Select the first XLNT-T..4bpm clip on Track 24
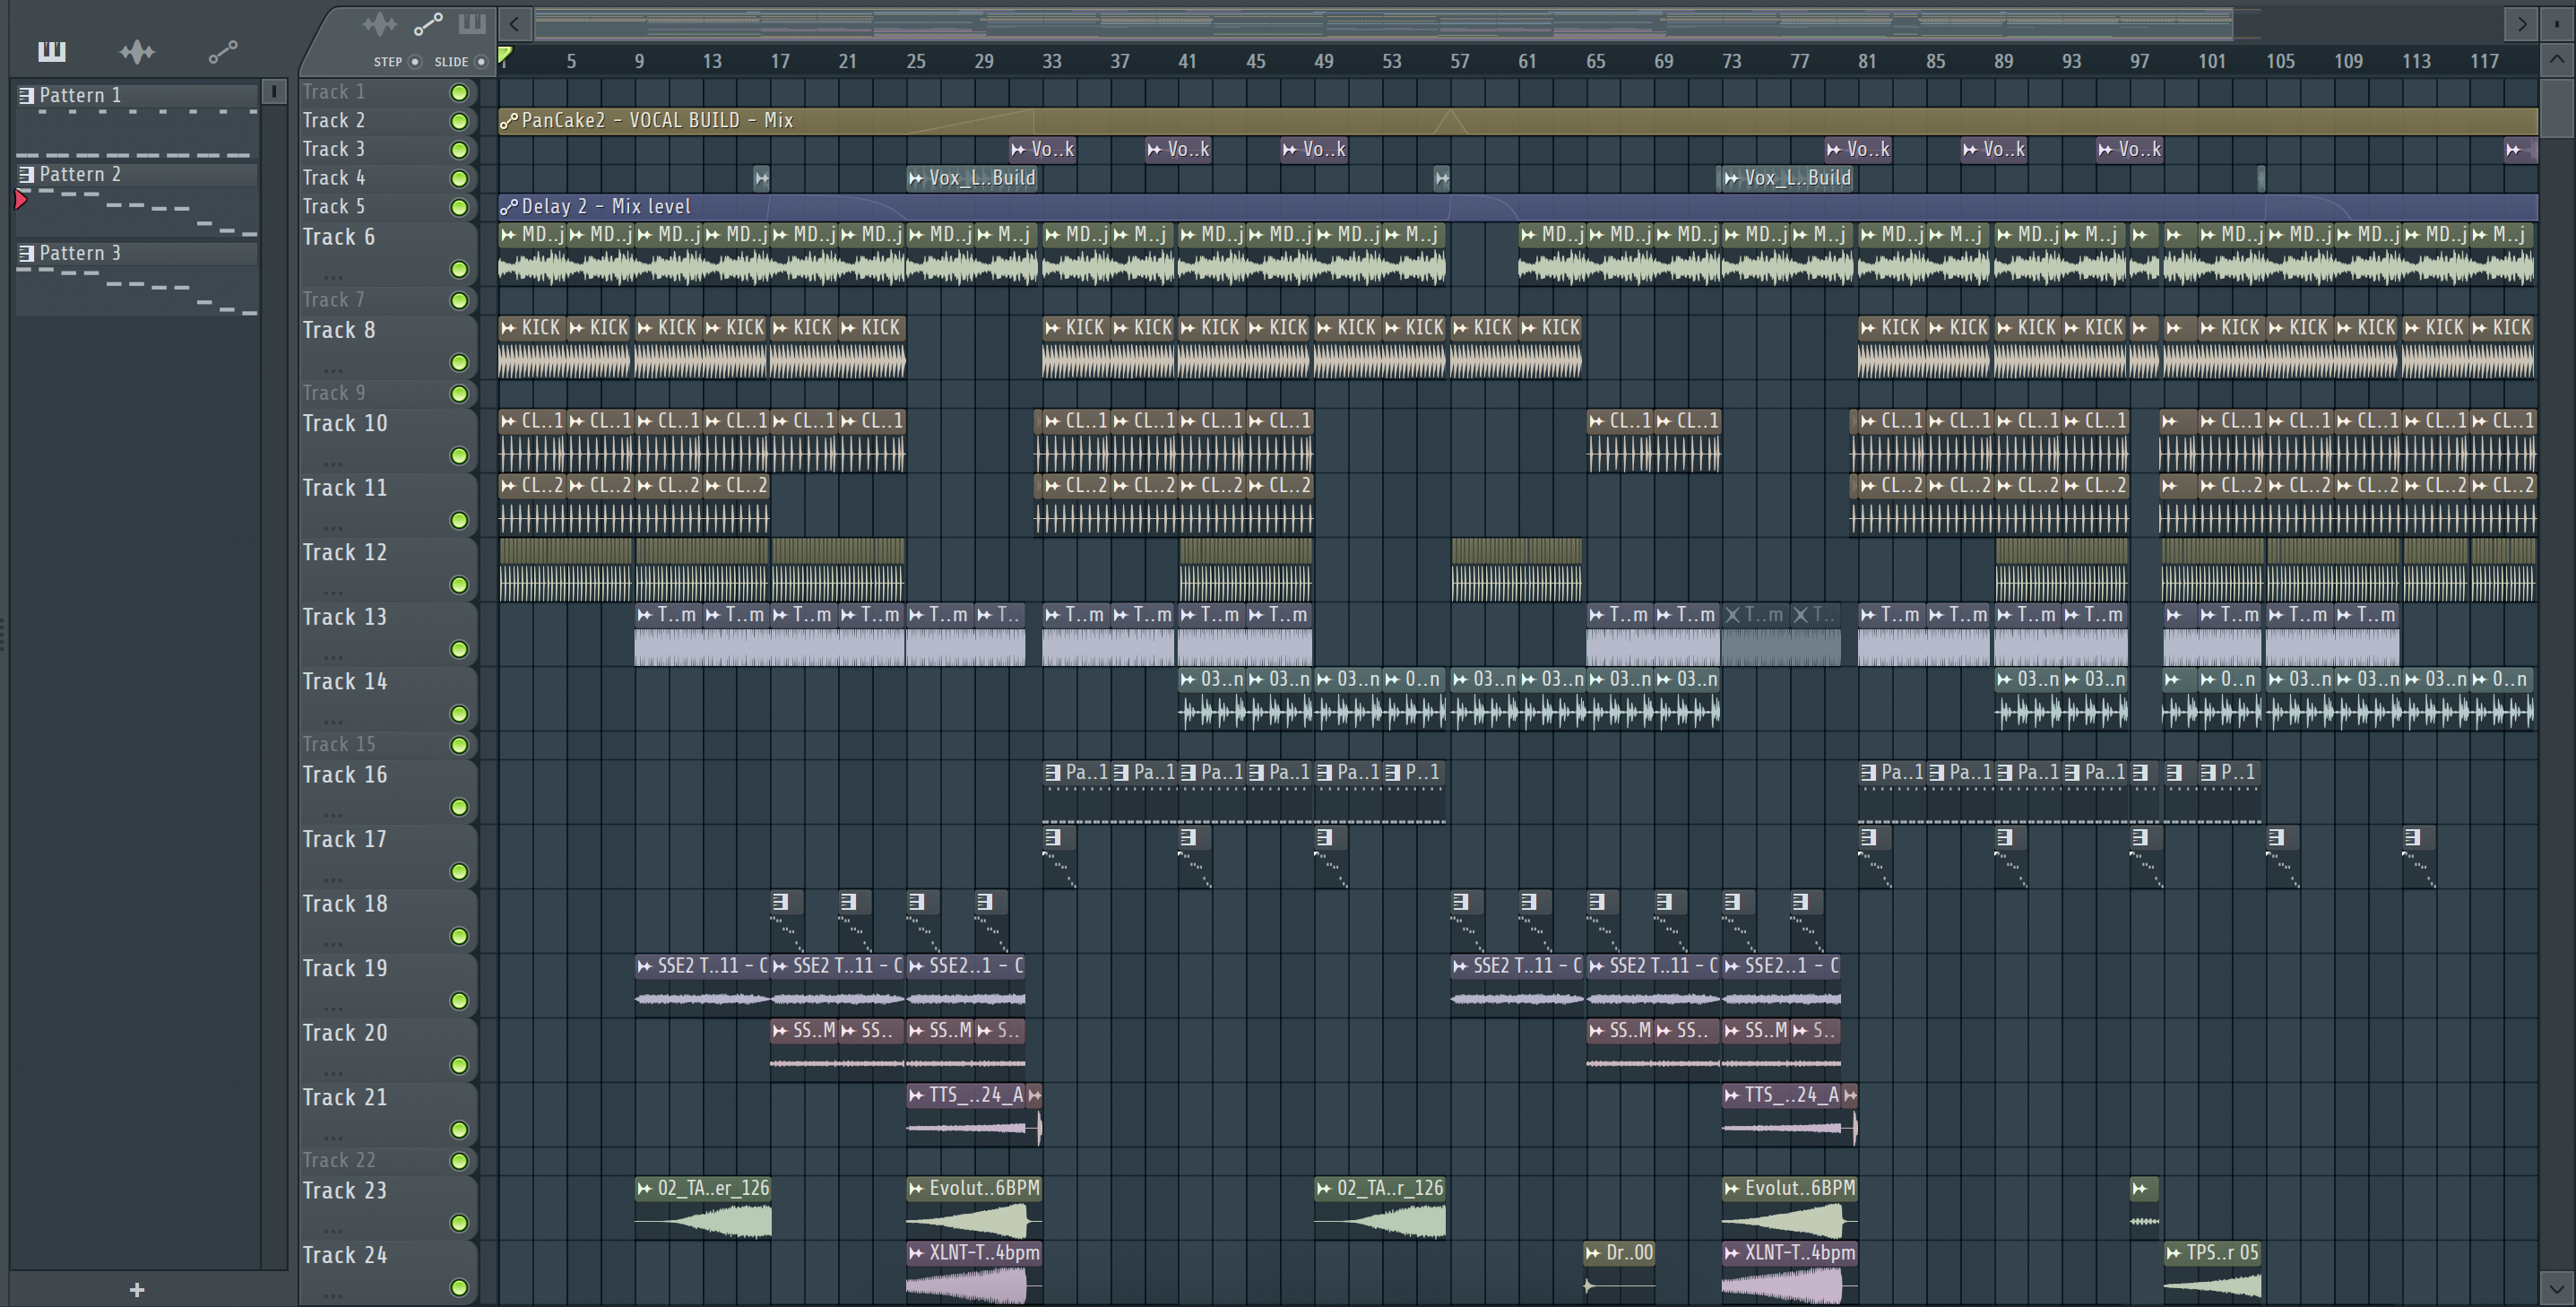This screenshot has height=1307, width=2576. (x=974, y=1272)
